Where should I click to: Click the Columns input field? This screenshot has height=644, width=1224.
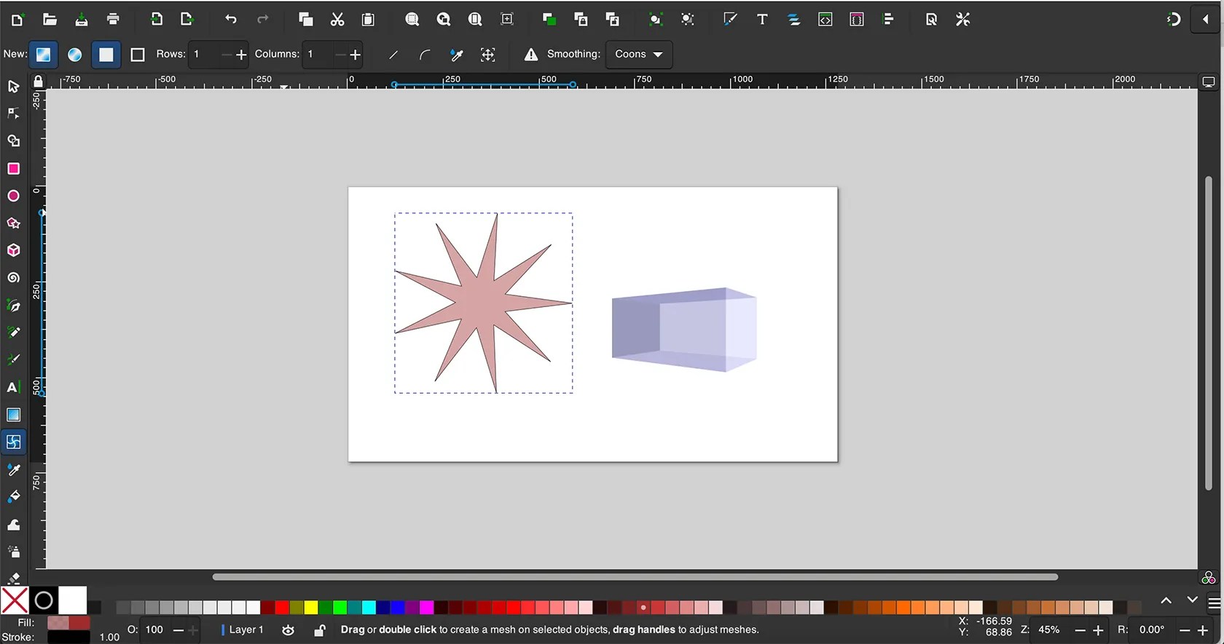click(318, 55)
